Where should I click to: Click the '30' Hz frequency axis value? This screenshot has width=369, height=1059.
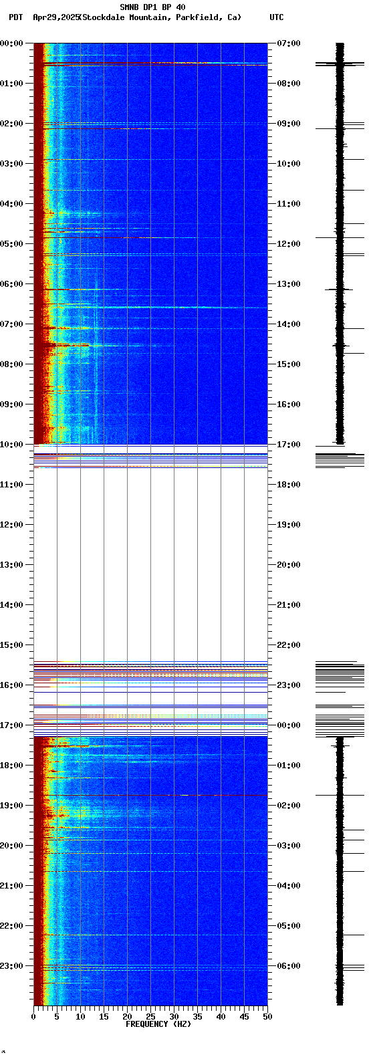click(x=174, y=1017)
